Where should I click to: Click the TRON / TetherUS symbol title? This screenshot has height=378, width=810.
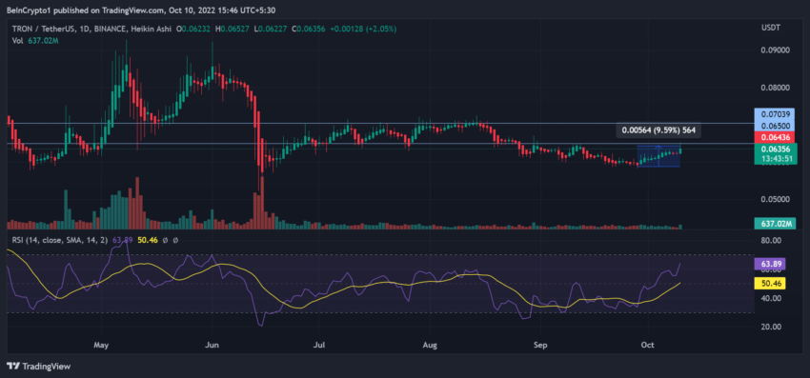[42, 30]
